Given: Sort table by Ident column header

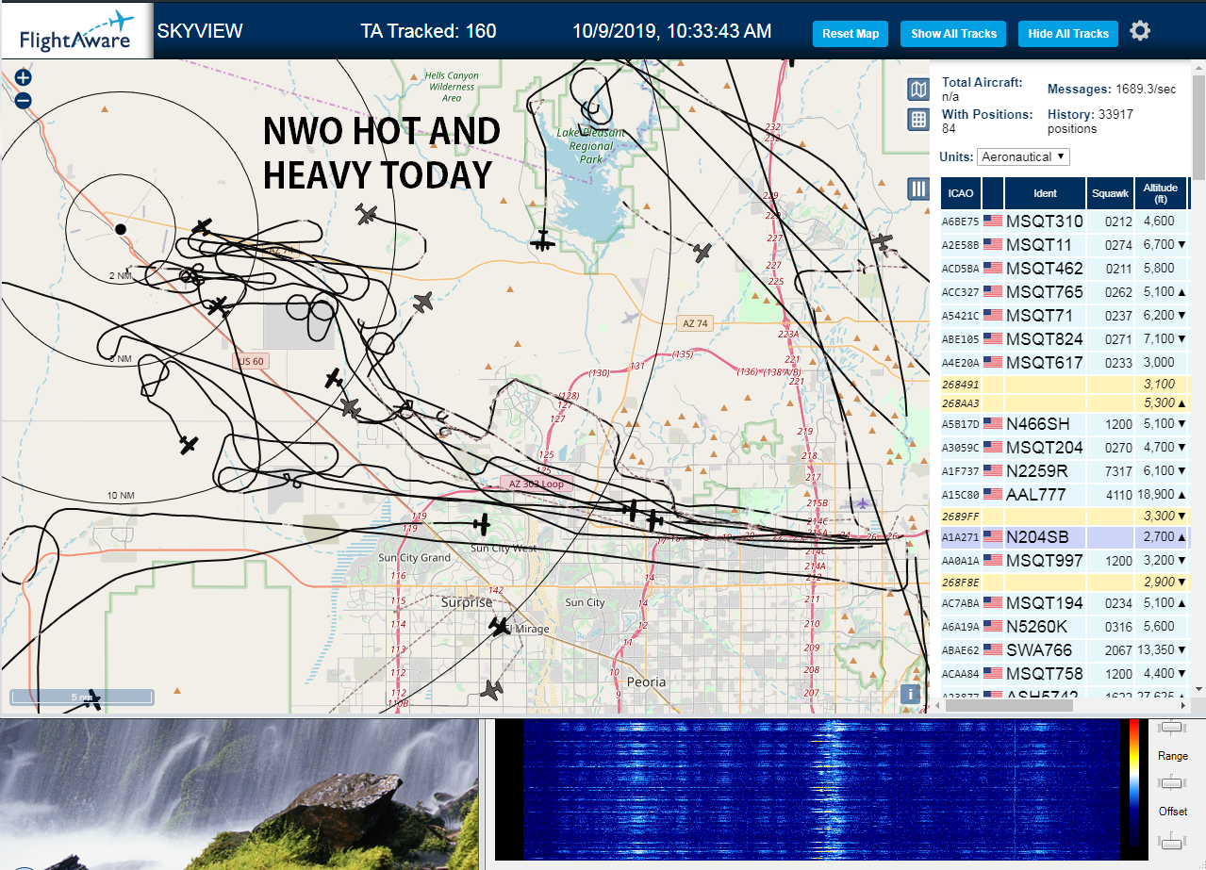Looking at the screenshot, I should click(x=1045, y=193).
